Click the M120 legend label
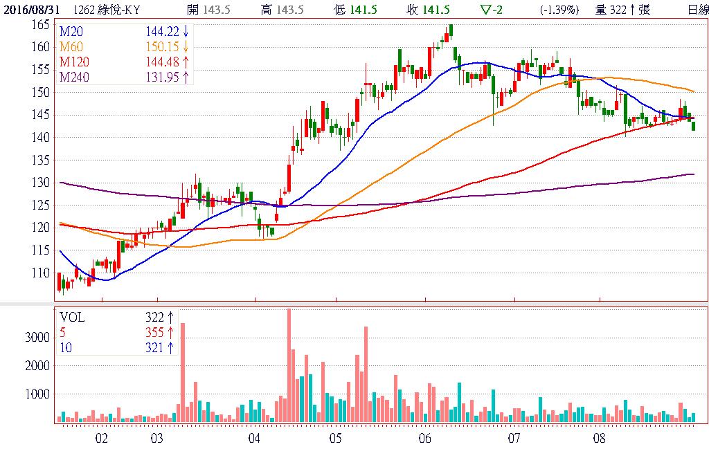Screen dimensions: 709x458 point(73,62)
